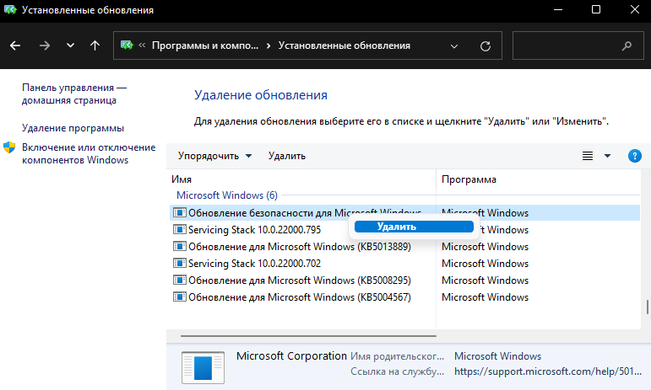The height and width of the screenshot is (390, 651).
Task: Click the breadcrumb overflow double-chevron
Action: coord(142,45)
